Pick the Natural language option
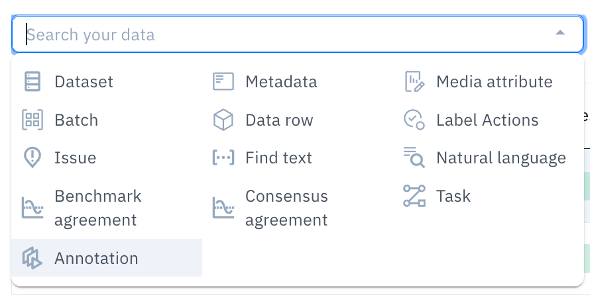Image resolution: width=590 pixels, height=295 pixels. coord(501,158)
